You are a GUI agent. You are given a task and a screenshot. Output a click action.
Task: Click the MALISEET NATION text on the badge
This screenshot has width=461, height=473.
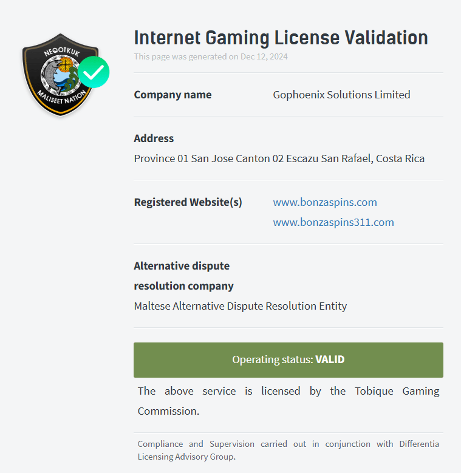tap(61, 97)
